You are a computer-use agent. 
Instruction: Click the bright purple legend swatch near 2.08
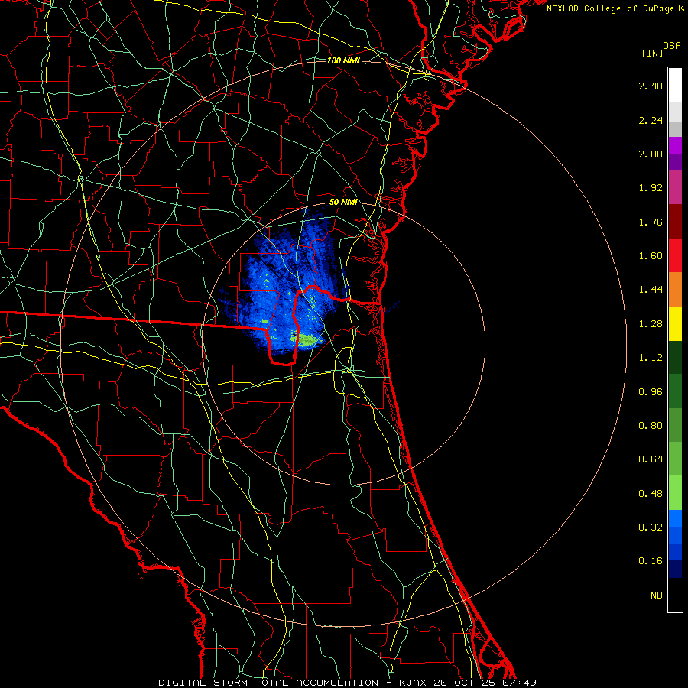675,145
